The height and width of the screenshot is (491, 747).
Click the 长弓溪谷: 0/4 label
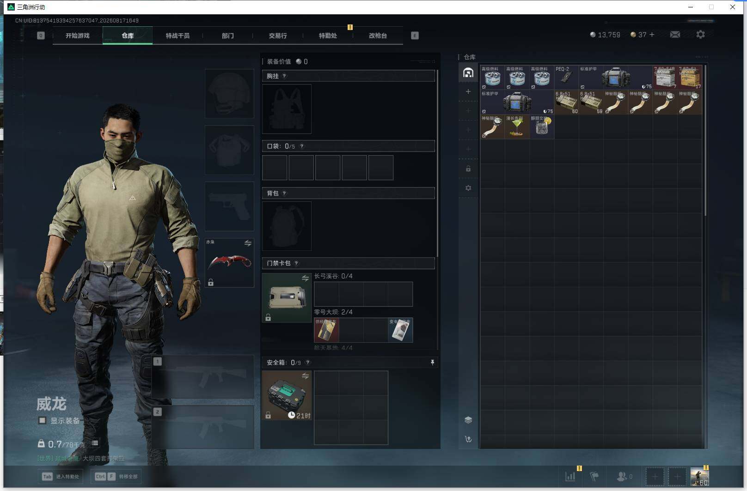[x=333, y=276]
